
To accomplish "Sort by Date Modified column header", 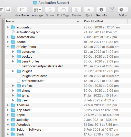I will [x=104, y=21].
